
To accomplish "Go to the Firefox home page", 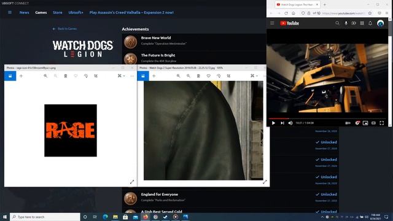I will point(294,13).
